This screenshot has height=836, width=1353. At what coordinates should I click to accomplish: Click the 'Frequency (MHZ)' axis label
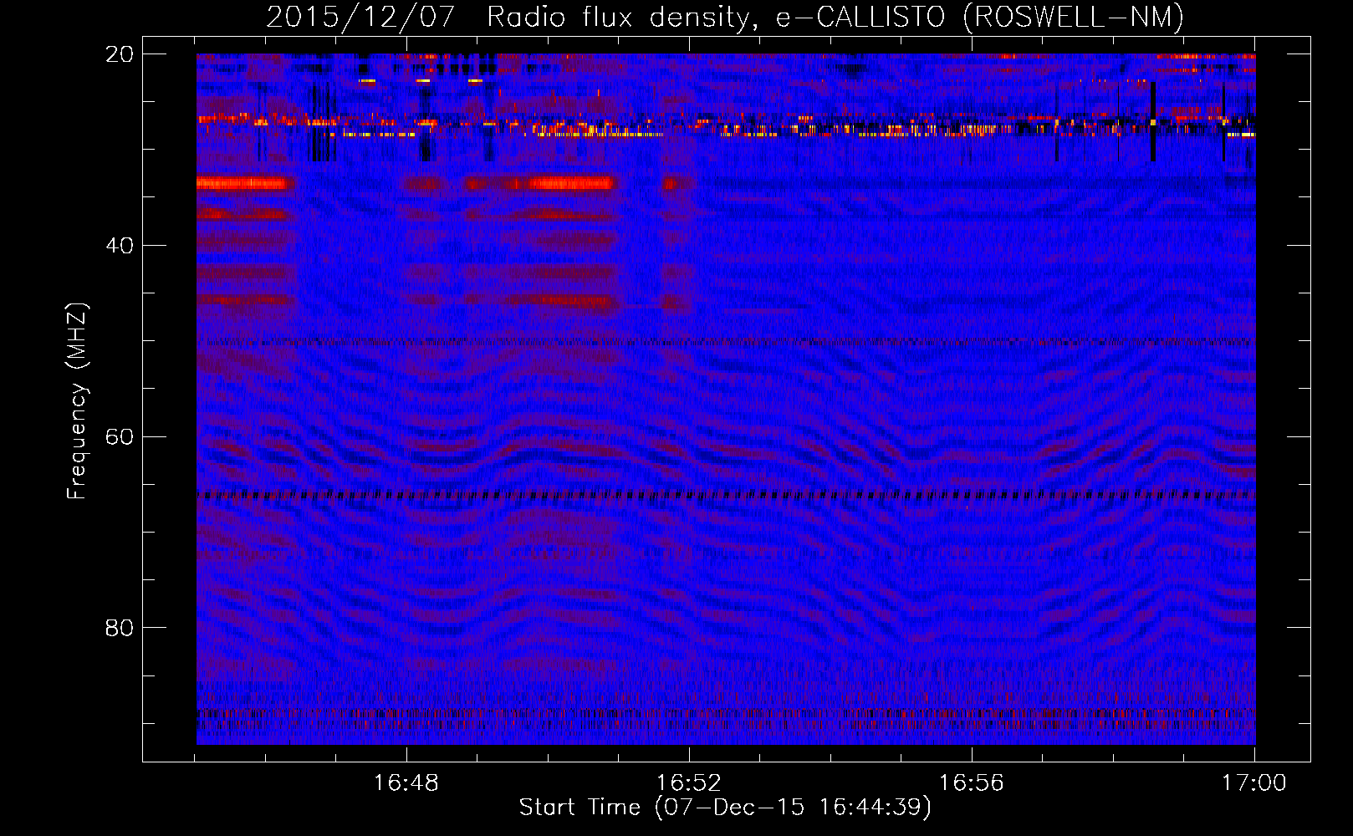(77, 401)
